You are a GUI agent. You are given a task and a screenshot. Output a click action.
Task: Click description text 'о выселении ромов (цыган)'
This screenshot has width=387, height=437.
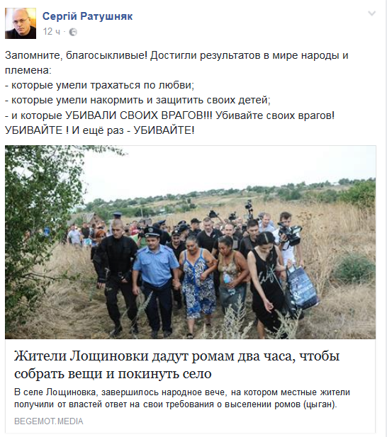point(277,404)
